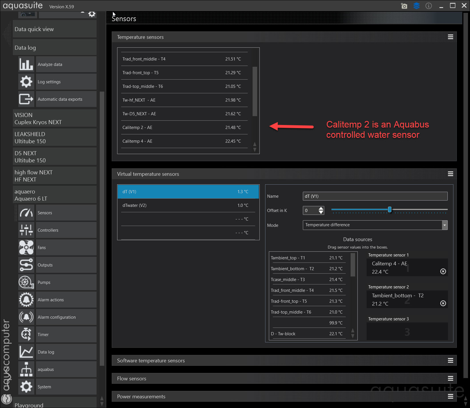Image resolution: width=470 pixels, height=408 pixels.
Task: Click the Analyze data bar chart icon
Action: coord(26,64)
